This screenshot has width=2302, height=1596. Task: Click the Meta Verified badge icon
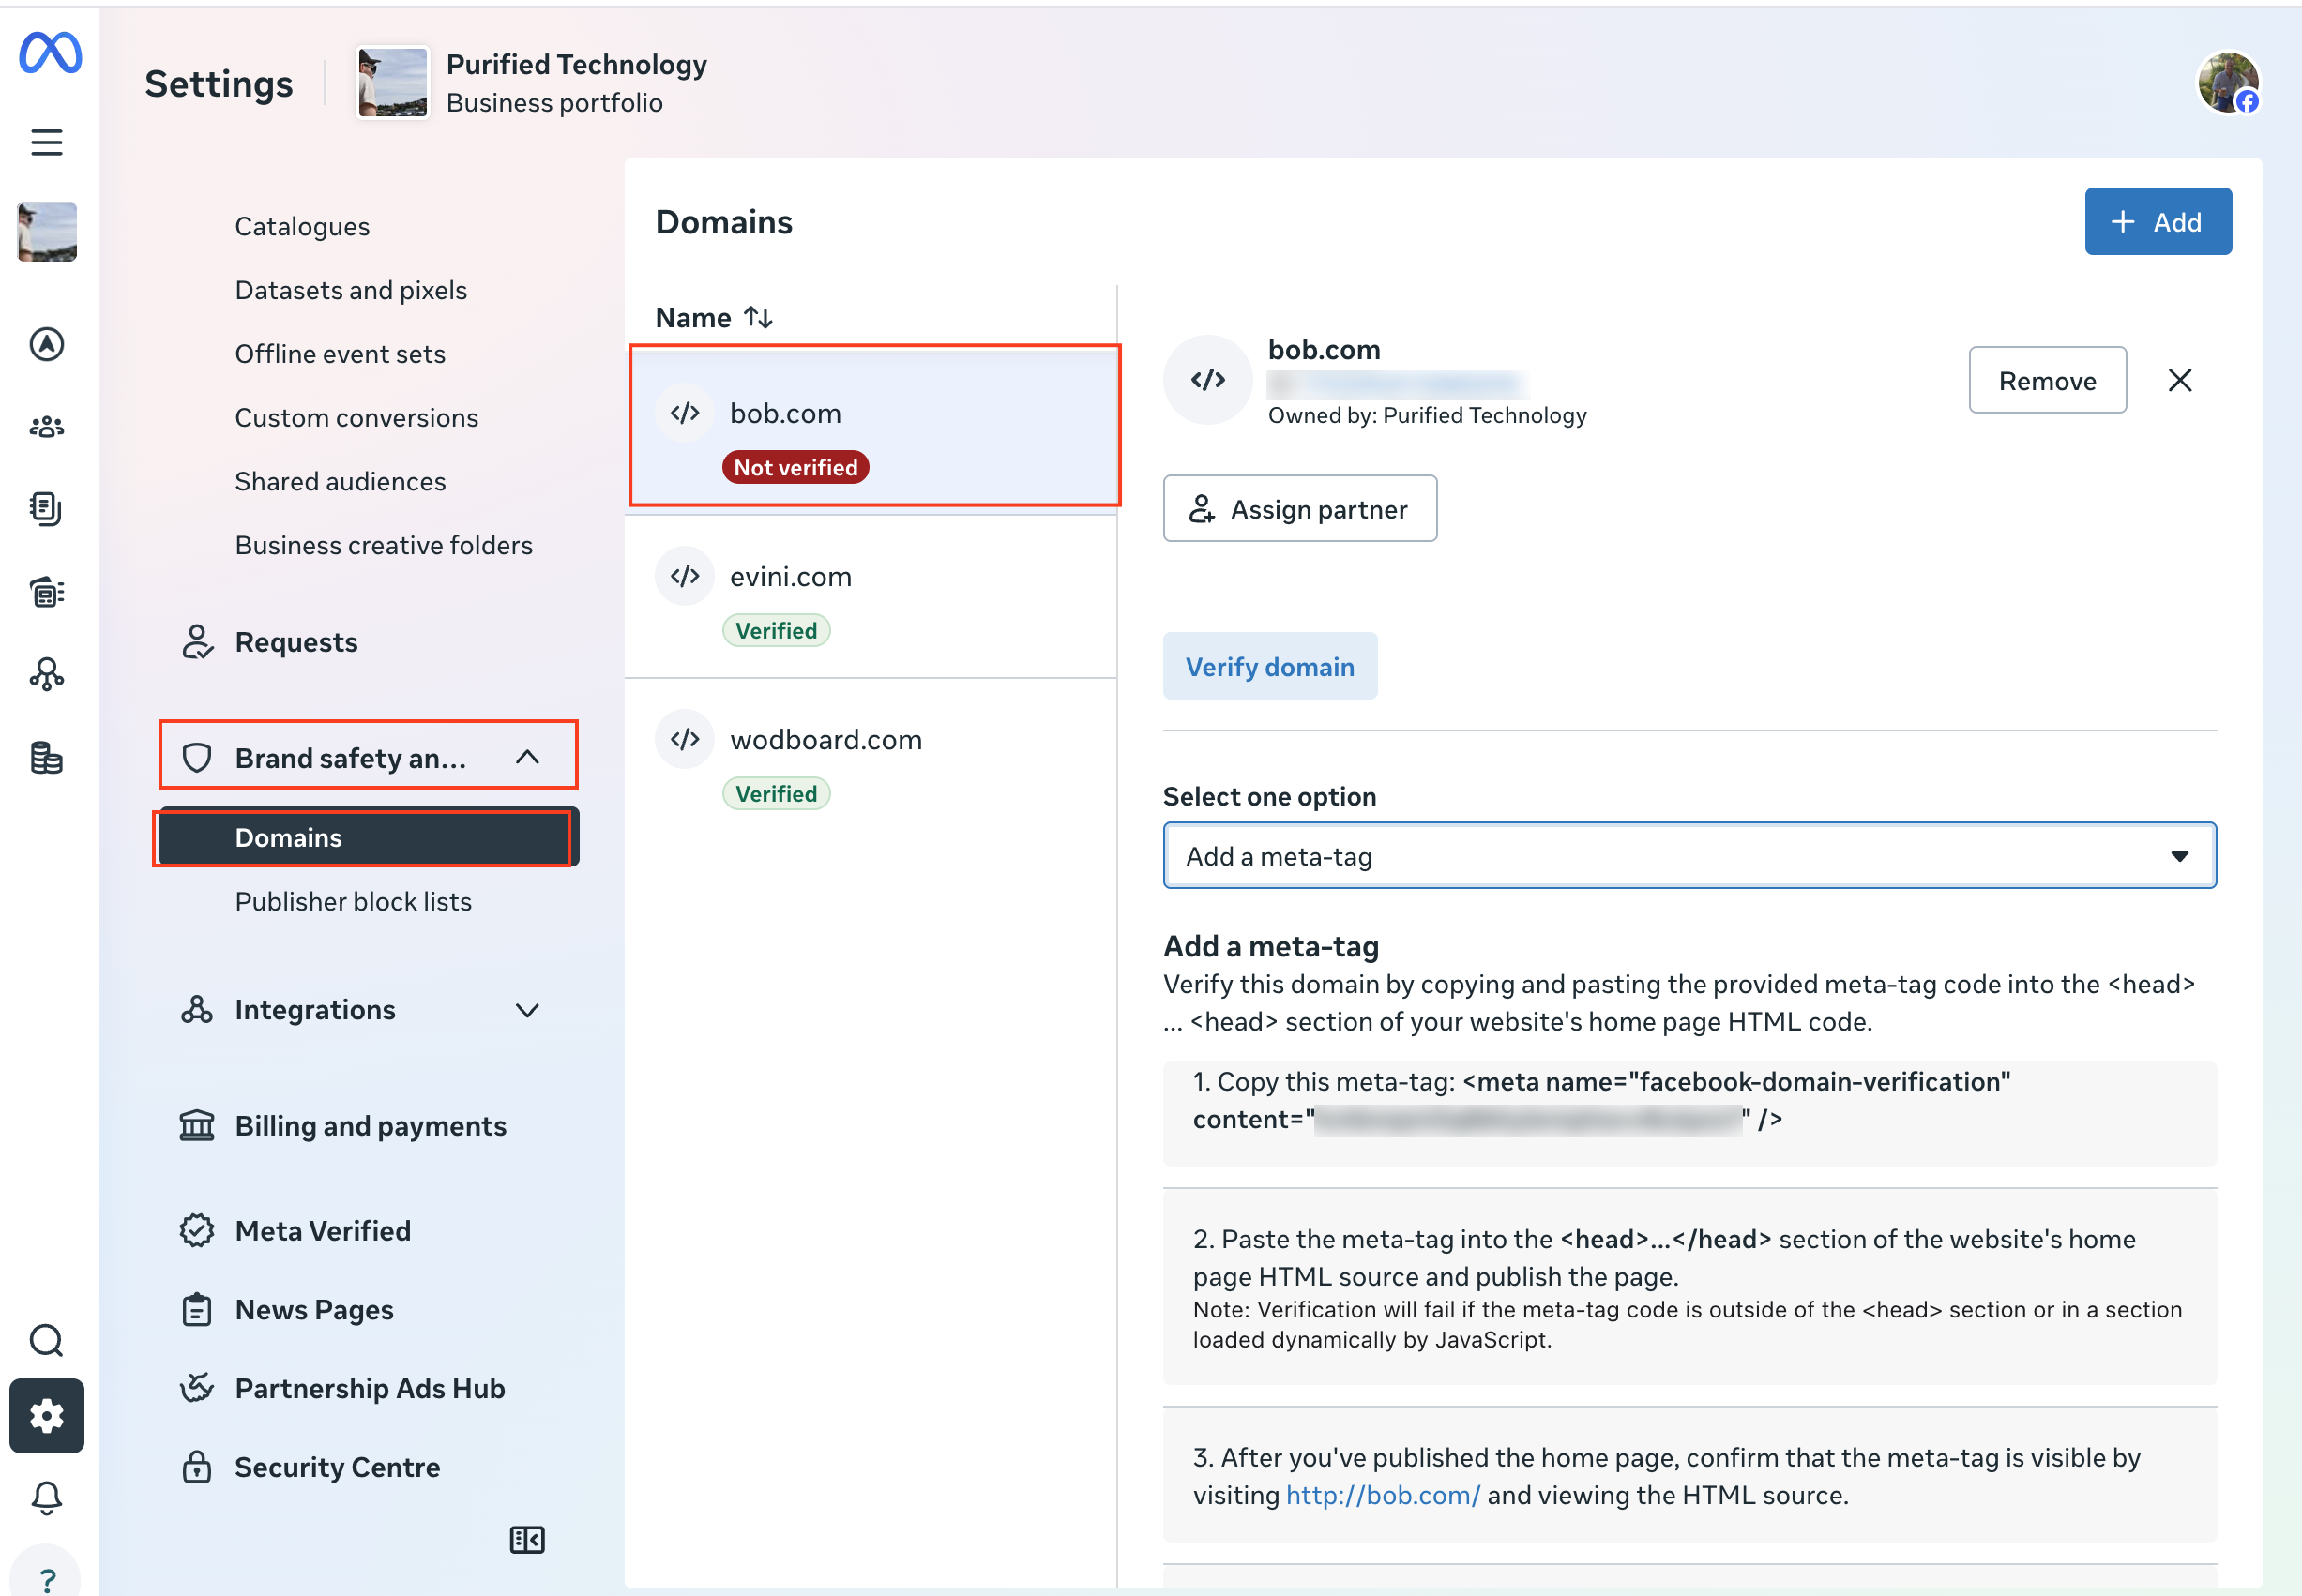pos(197,1231)
